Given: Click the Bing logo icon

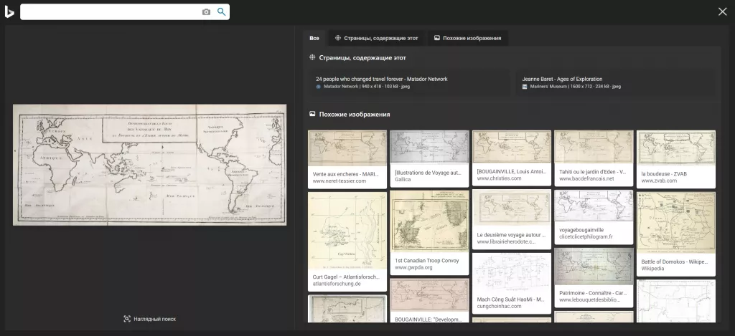Looking at the screenshot, I should point(9,11).
